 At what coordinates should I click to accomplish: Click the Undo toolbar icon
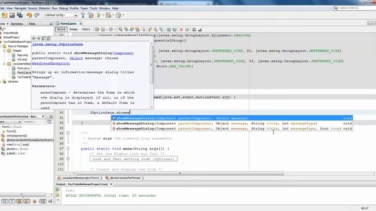(29, 15)
